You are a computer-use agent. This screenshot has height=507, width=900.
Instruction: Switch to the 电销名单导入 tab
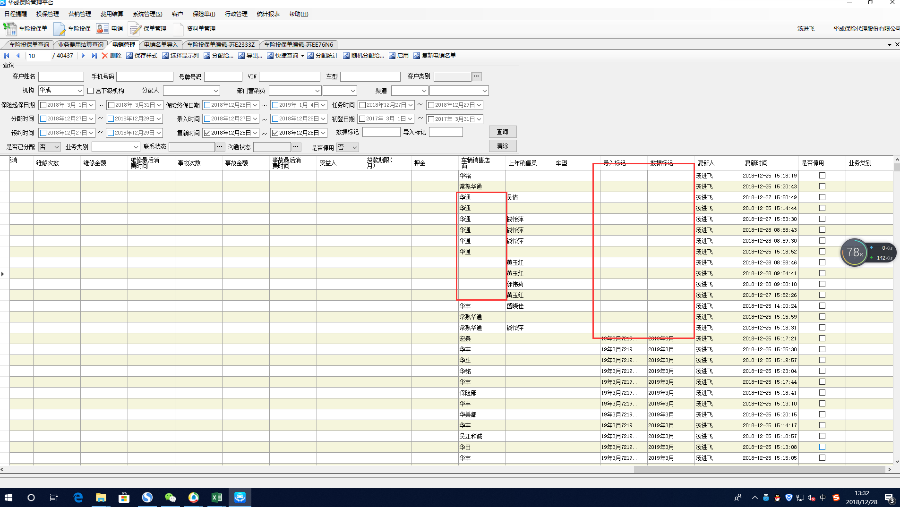coord(161,45)
